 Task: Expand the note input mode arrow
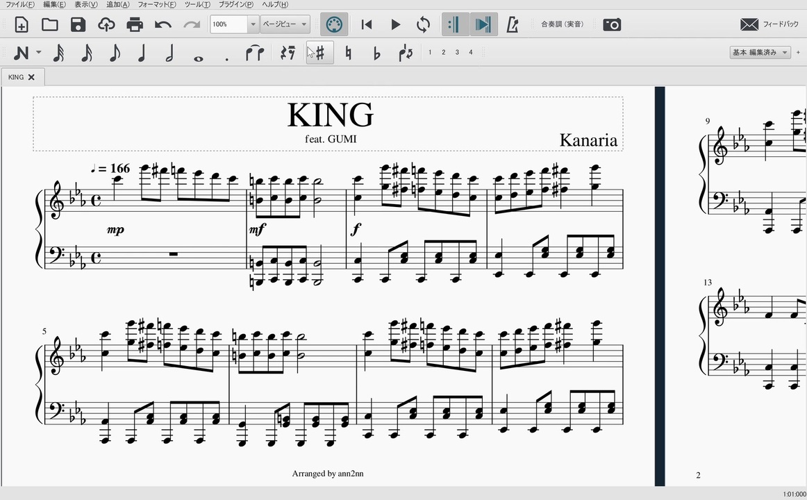[x=39, y=53]
